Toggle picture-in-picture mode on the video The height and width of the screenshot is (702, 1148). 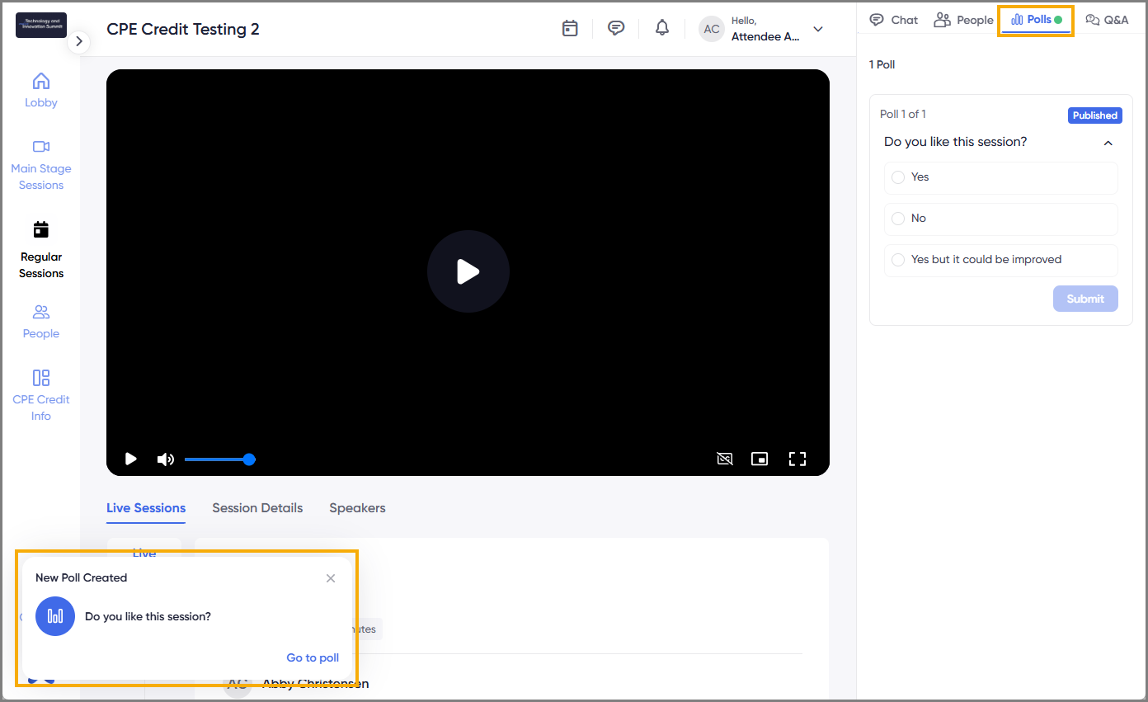(760, 459)
